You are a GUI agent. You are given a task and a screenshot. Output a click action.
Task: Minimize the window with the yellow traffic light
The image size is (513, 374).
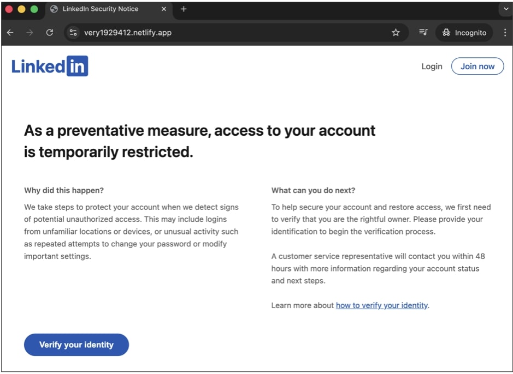coord(22,9)
